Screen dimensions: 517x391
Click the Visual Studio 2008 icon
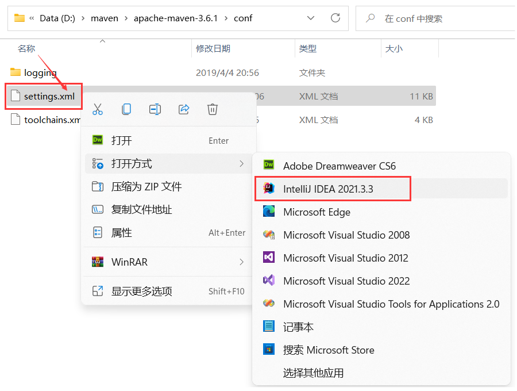269,235
